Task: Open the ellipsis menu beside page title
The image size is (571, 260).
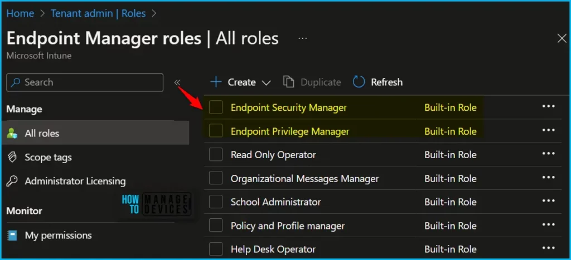Action: [x=303, y=38]
